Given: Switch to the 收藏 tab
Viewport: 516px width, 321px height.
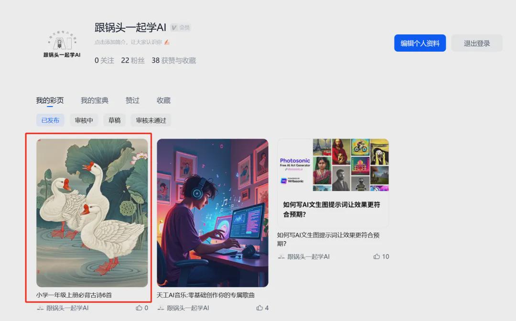Looking at the screenshot, I should pyautogui.click(x=163, y=100).
